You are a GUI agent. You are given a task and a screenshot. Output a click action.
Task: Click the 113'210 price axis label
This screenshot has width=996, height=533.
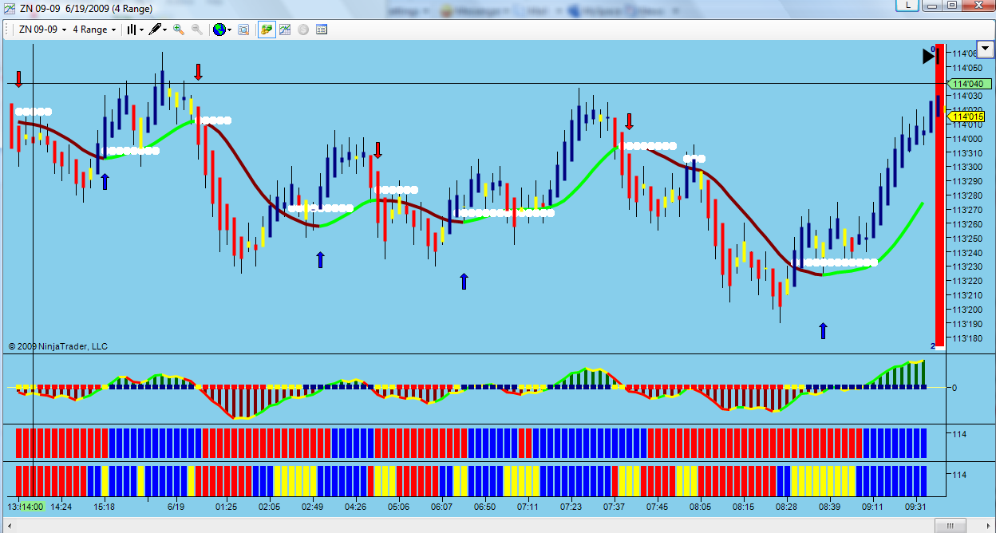[x=967, y=295]
